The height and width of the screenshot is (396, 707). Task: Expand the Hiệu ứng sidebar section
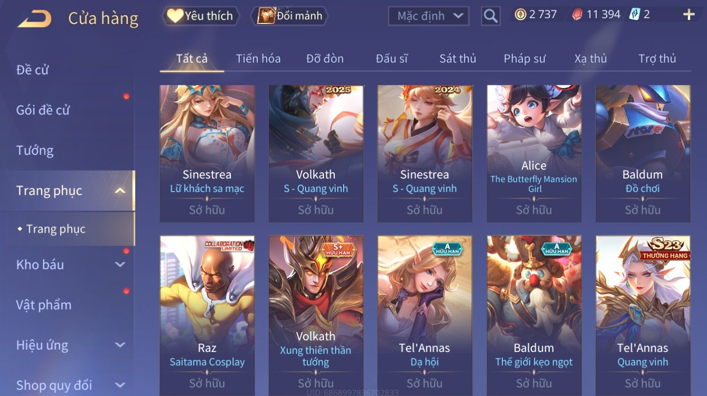coord(120,345)
